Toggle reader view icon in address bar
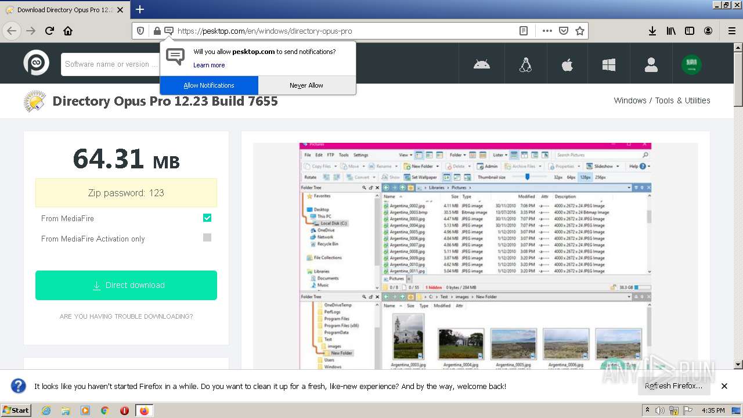 pyautogui.click(x=524, y=31)
